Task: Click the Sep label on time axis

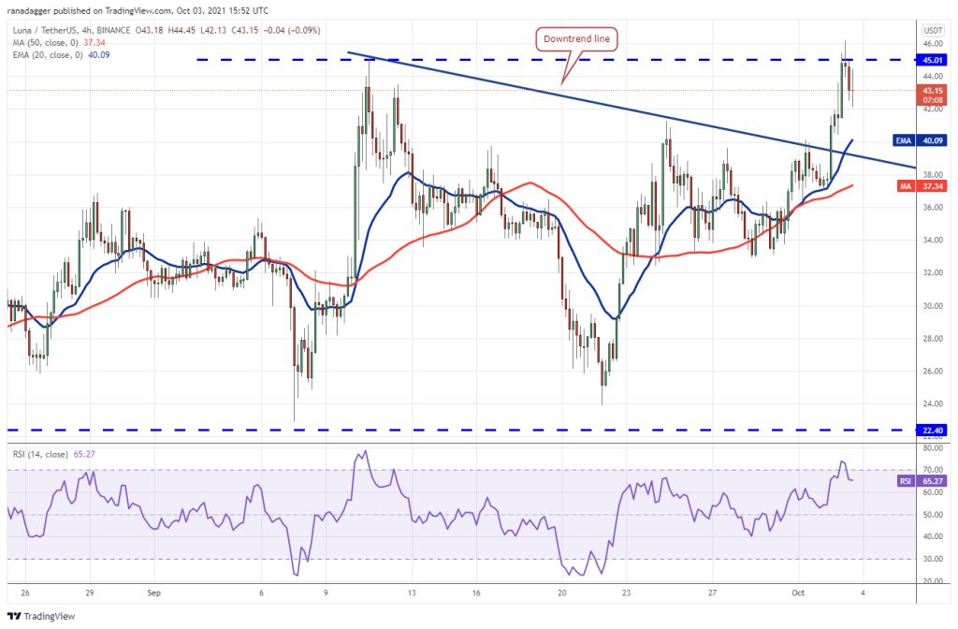Action: (x=152, y=592)
